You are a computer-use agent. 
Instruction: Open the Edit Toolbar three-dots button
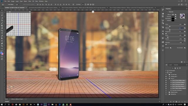pos(2,49)
